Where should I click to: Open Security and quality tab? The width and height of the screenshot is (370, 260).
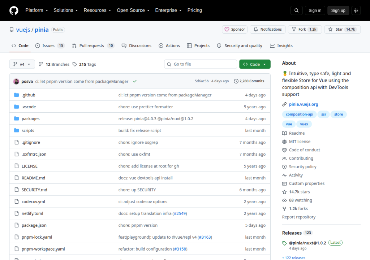240,45
